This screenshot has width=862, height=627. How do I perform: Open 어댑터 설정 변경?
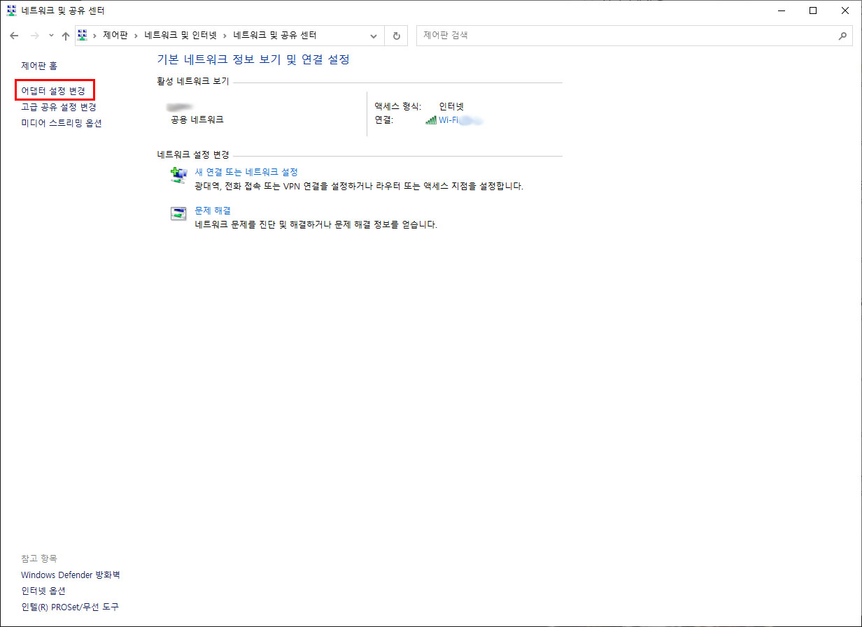[x=55, y=90]
